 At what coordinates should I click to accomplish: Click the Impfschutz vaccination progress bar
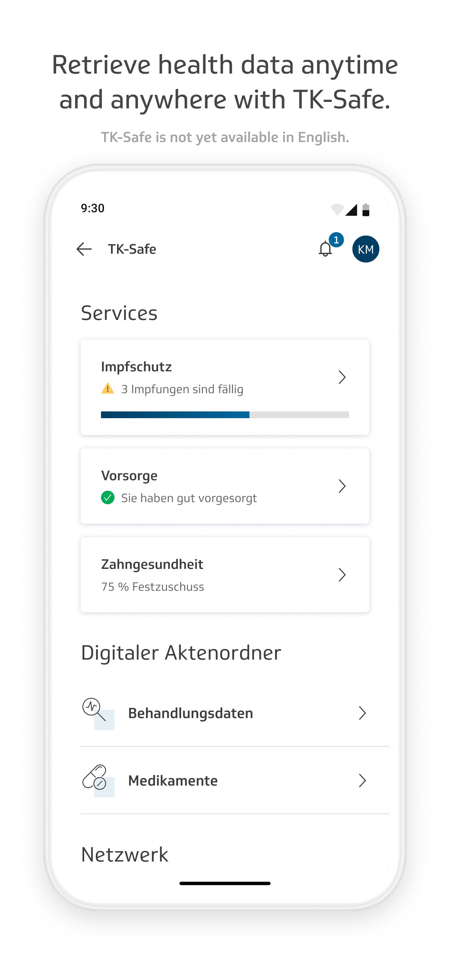225,415
